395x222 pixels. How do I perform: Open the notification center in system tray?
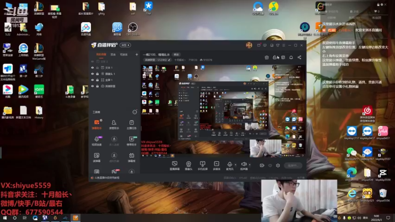388,218
